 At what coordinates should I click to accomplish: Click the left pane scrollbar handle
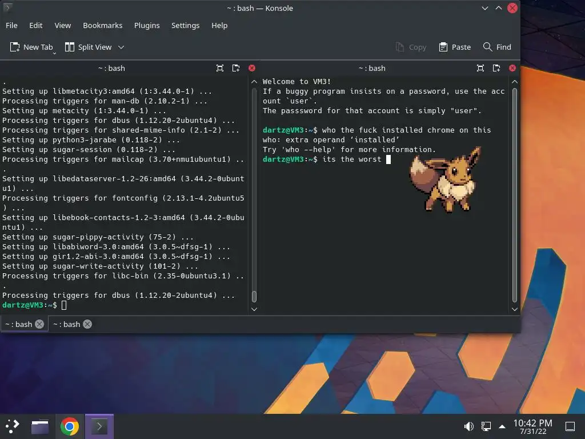(x=254, y=297)
